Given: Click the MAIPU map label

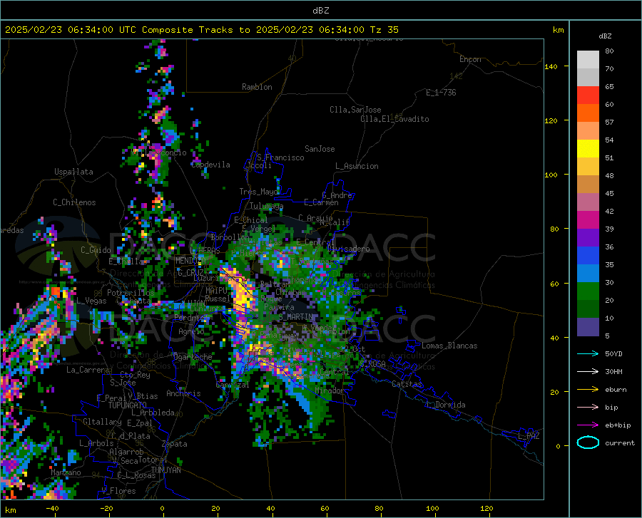Looking at the screenshot, I should tap(216, 290).
